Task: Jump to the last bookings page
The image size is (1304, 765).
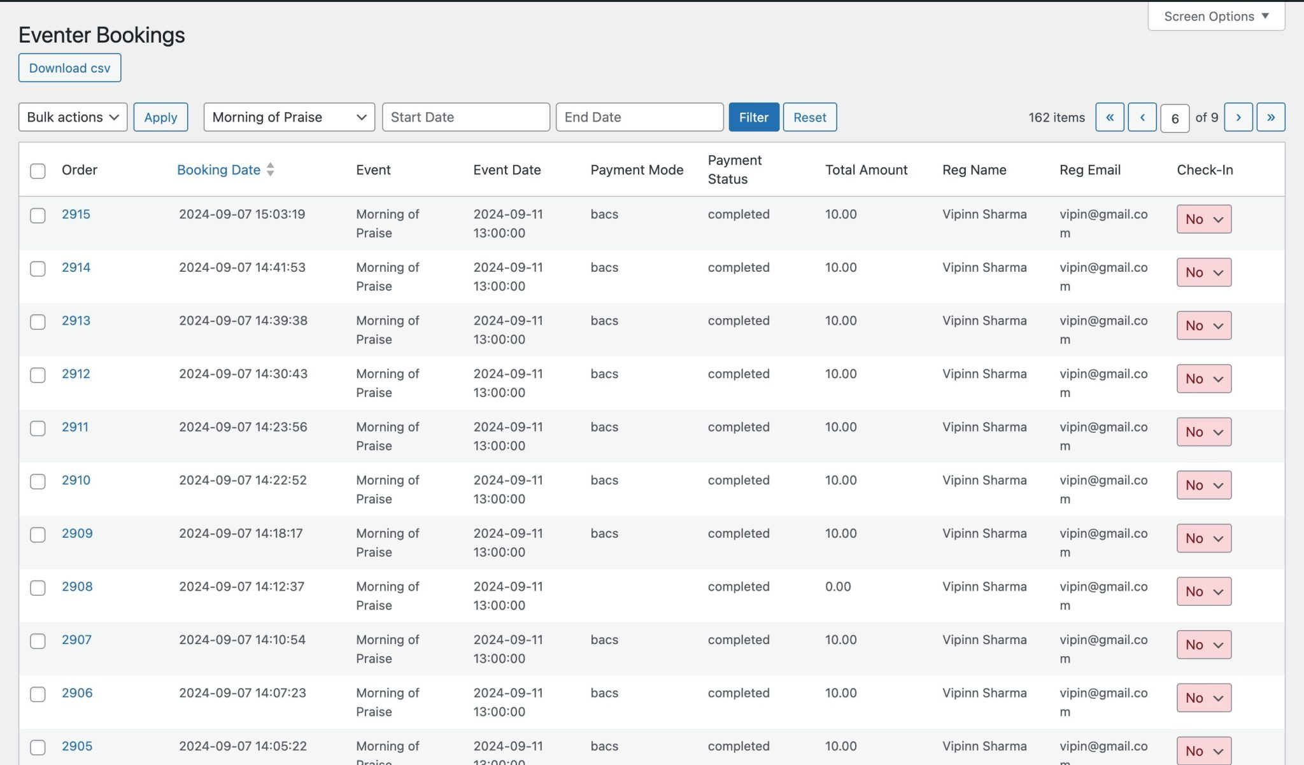Action: tap(1271, 117)
